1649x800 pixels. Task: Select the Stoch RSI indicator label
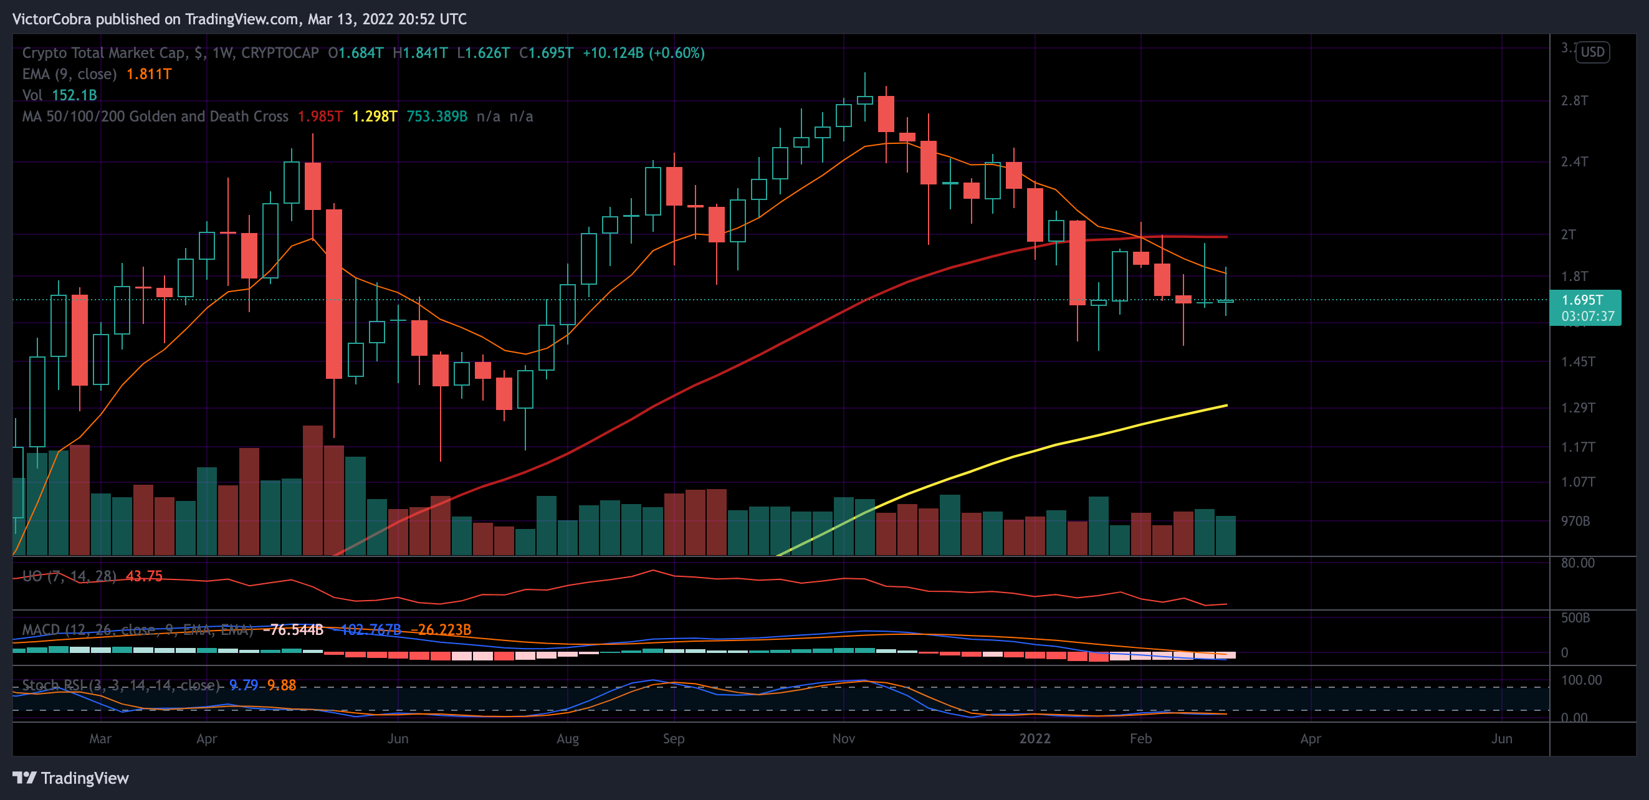tap(121, 685)
